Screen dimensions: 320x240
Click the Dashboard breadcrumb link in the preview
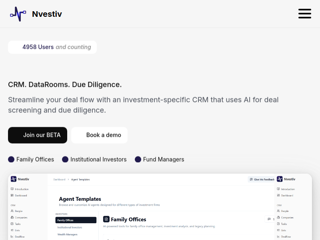[x=59, y=180]
